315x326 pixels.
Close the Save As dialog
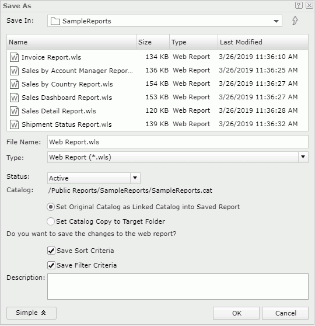pyautogui.click(x=309, y=5)
